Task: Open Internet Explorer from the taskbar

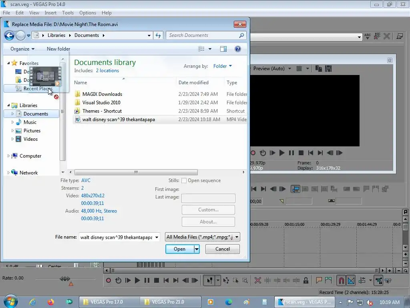Action: click(x=32, y=302)
